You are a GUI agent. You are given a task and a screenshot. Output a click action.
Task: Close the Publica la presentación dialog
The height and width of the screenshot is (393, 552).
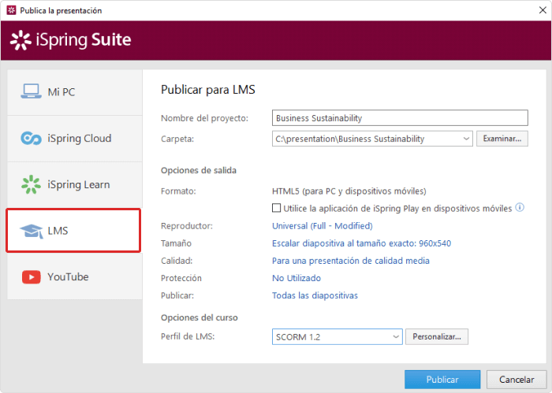coord(543,10)
